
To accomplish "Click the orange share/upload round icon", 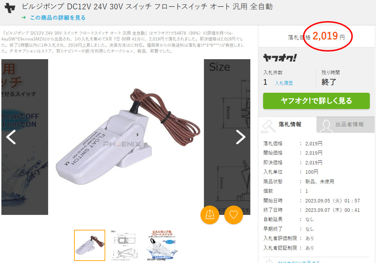I will [x=209, y=215].
